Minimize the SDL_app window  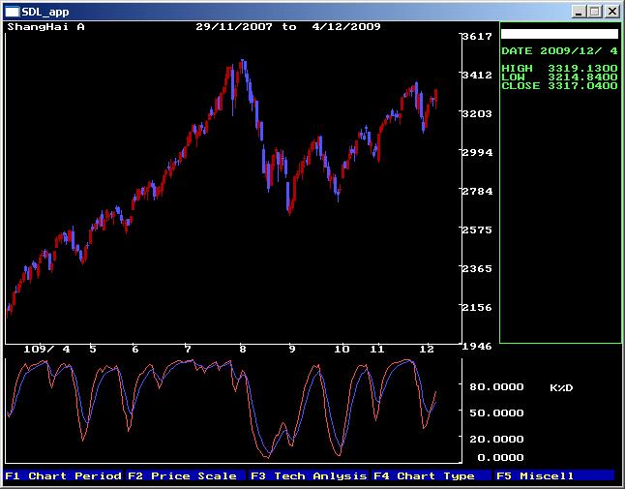579,12
